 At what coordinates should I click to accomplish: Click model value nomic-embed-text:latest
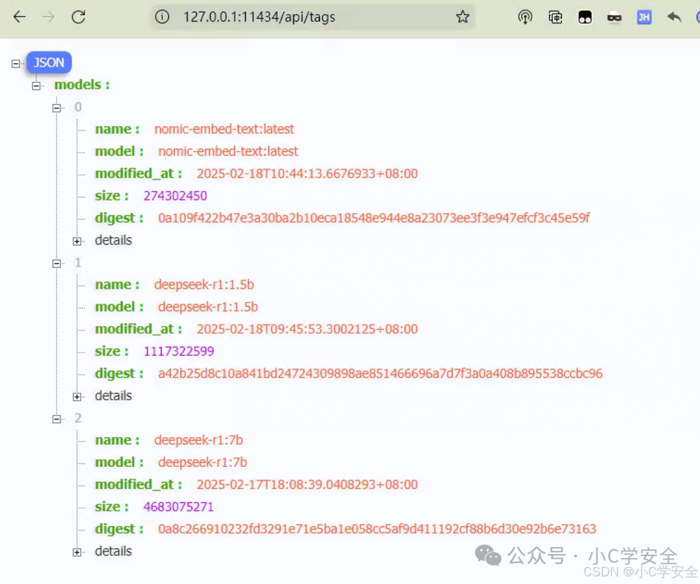(x=228, y=151)
